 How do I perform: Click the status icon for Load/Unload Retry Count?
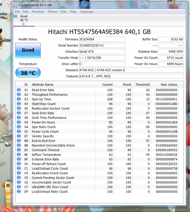point(19,192)
